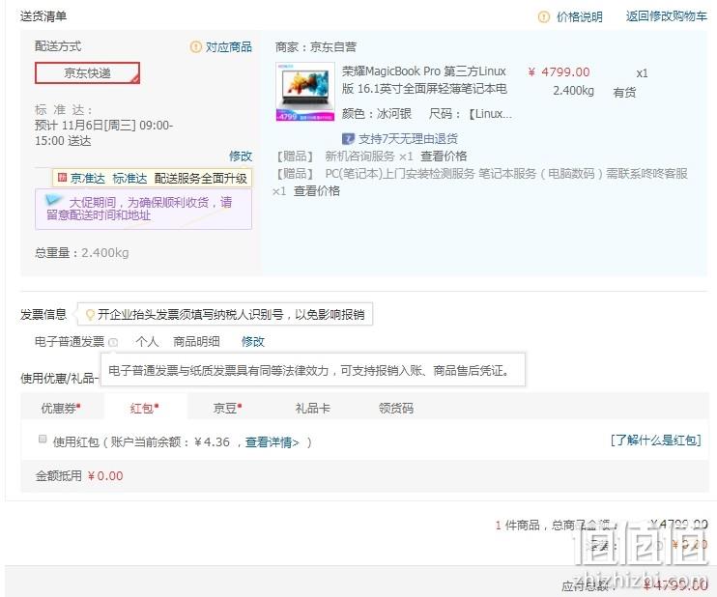Click the 京准达 badge icon

pyautogui.click(x=63, y=178)
